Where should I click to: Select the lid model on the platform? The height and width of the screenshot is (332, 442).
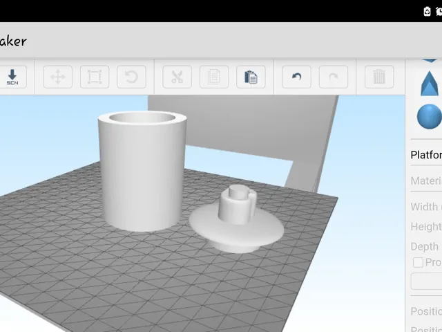[236, 219]
